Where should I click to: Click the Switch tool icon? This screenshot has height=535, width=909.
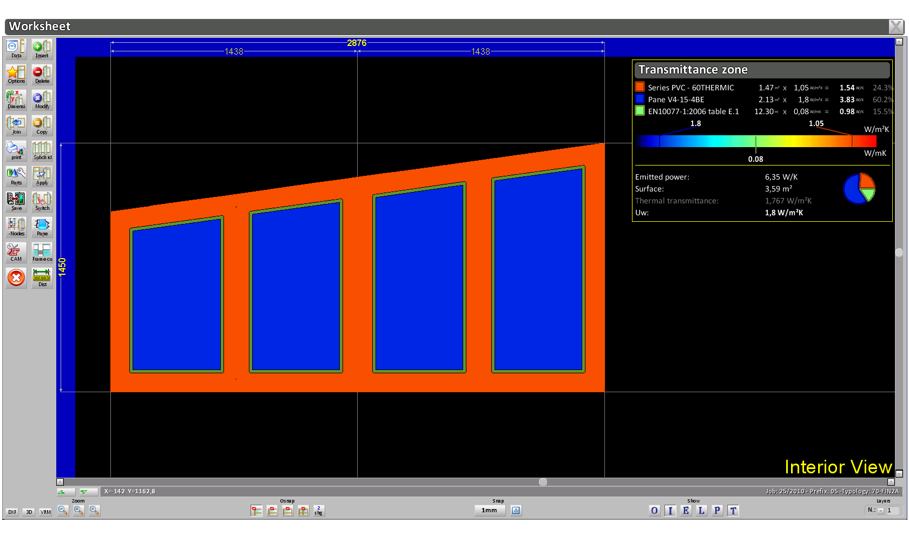pyautogui.click(x=42, y=201)
